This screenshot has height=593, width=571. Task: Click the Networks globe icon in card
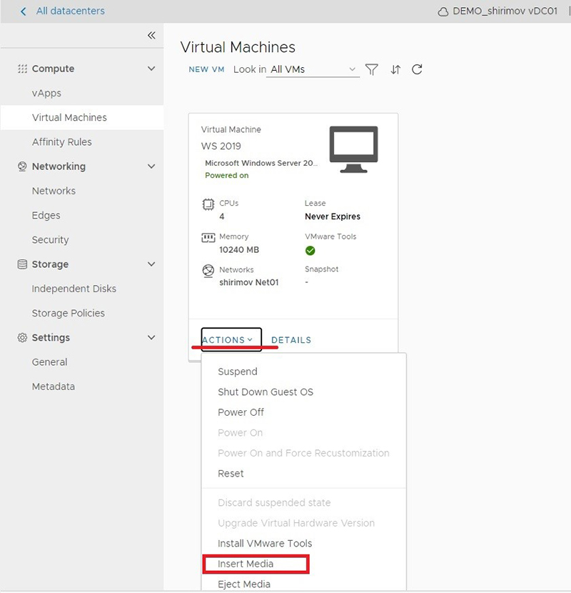[208, 271]
